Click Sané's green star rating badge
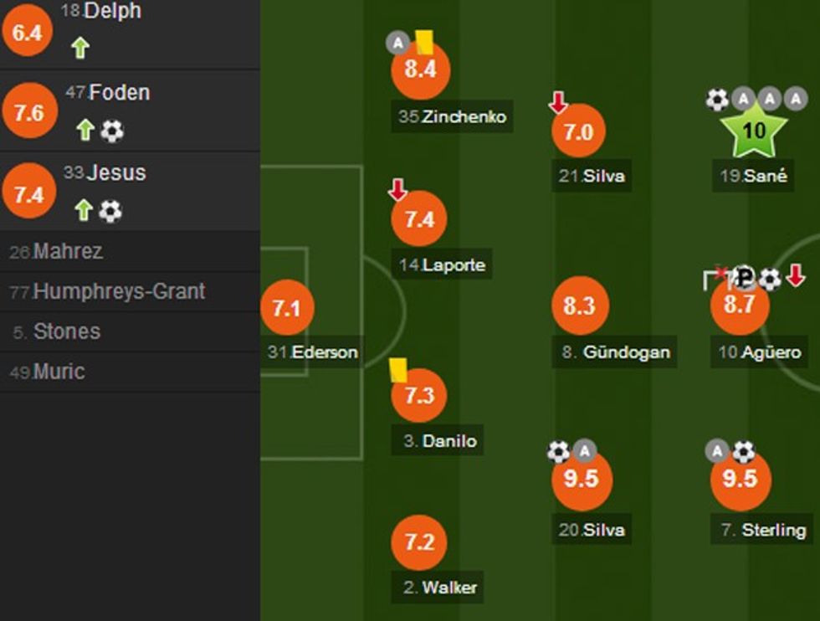The height and width of the screenshot is (621, 820). click(x=753, y=131)
